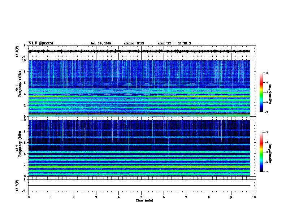Screen dimensions: 286x221
Task: Click the "ch.1(V)" waveform axis label
Action: click(x=17, y=51)
